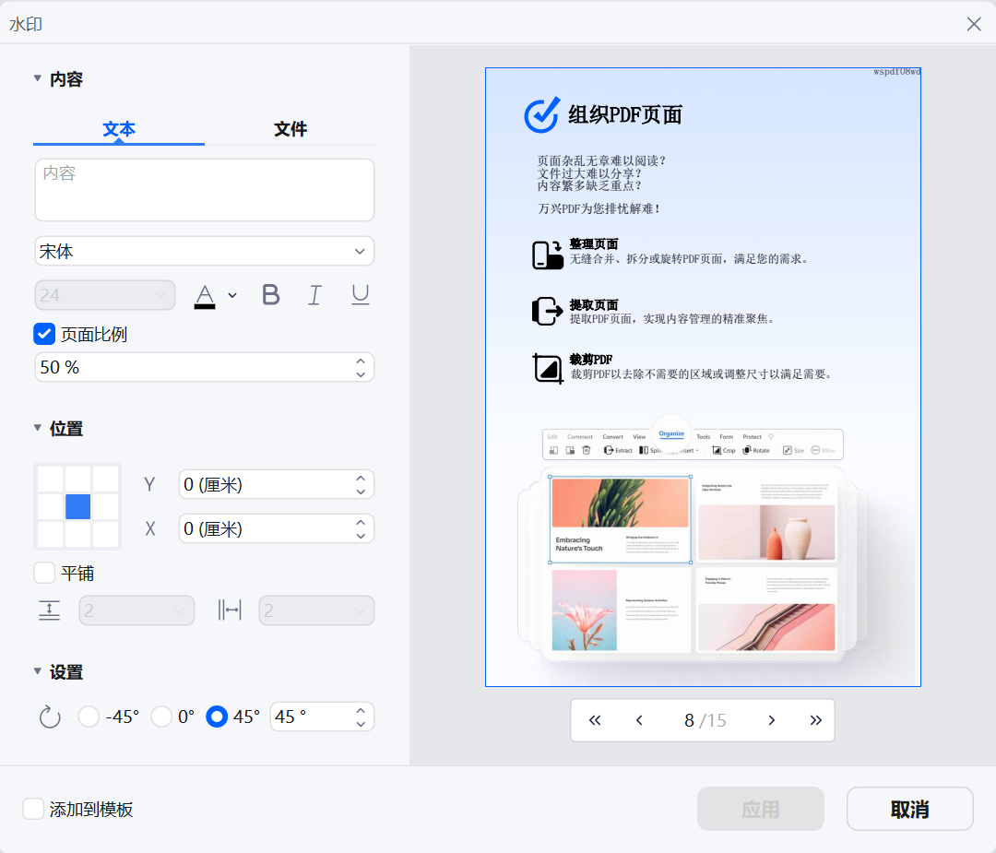
Task: Apply bold formatting to watermark text
Action: [270, 294]
